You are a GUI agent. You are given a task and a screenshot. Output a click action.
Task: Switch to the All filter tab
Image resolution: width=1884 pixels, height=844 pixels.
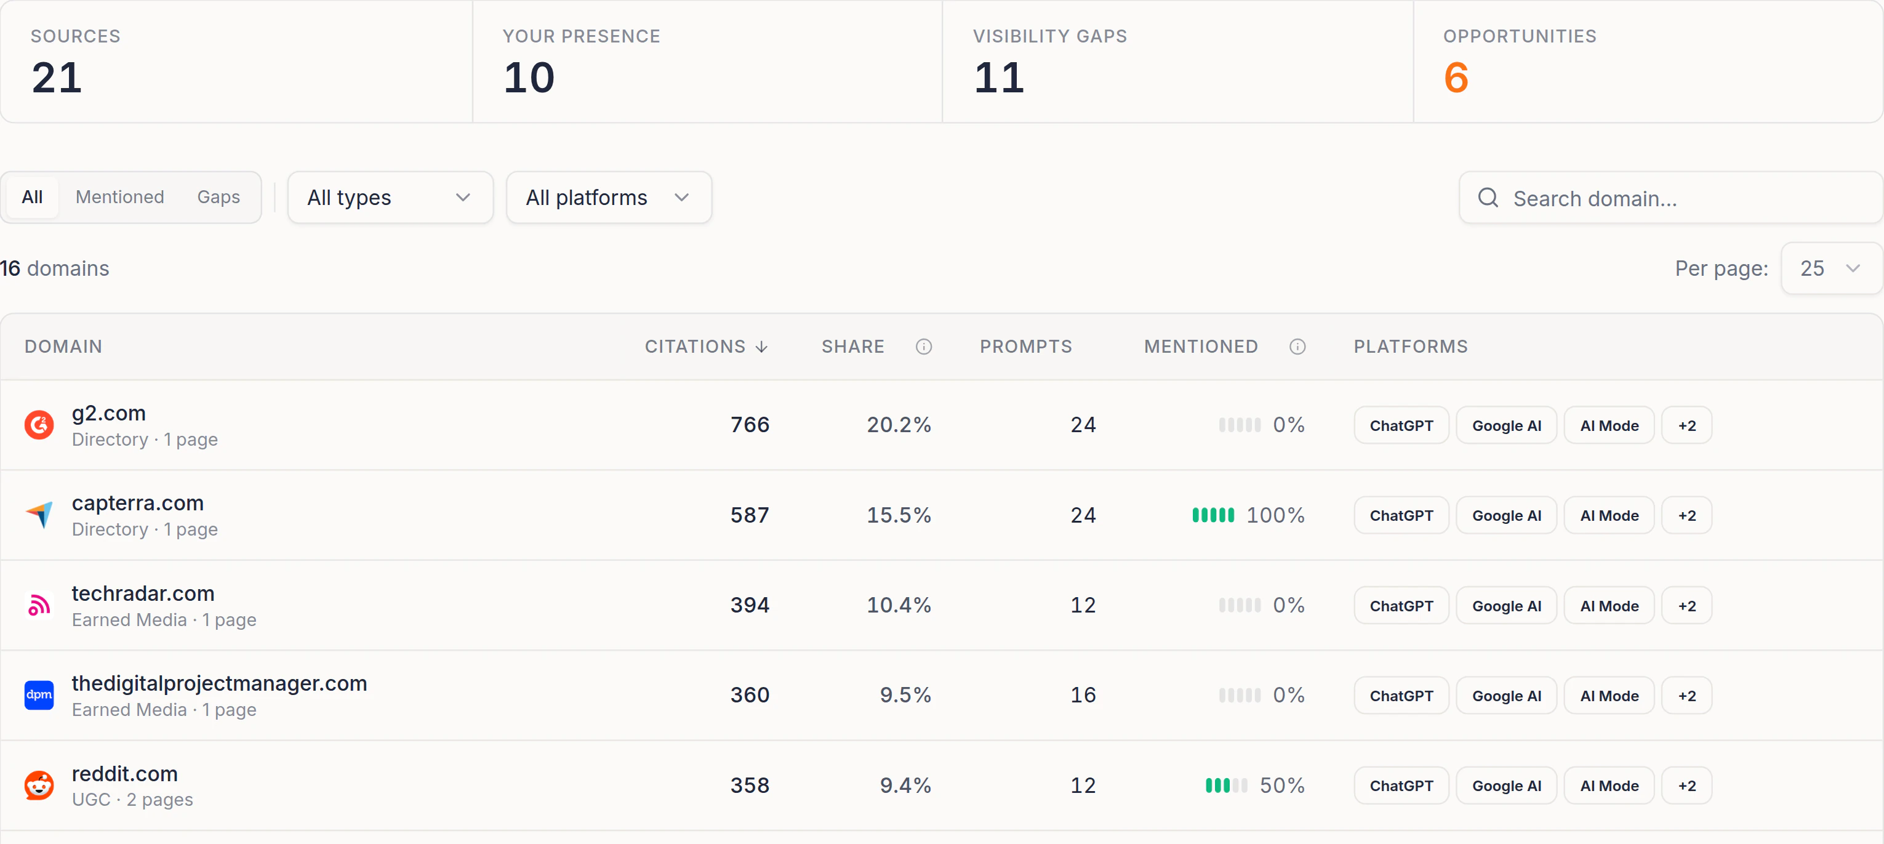point(32,198)
